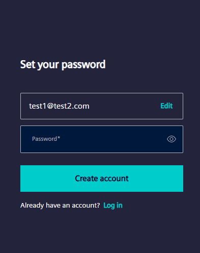
Task: Change email via the teal Edit link
Action: 166,106
